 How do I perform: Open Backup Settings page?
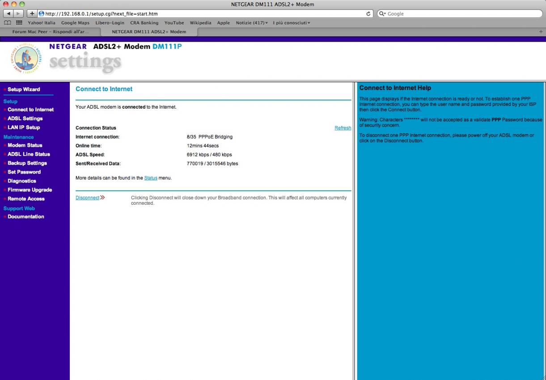click(x=27, y=163)
